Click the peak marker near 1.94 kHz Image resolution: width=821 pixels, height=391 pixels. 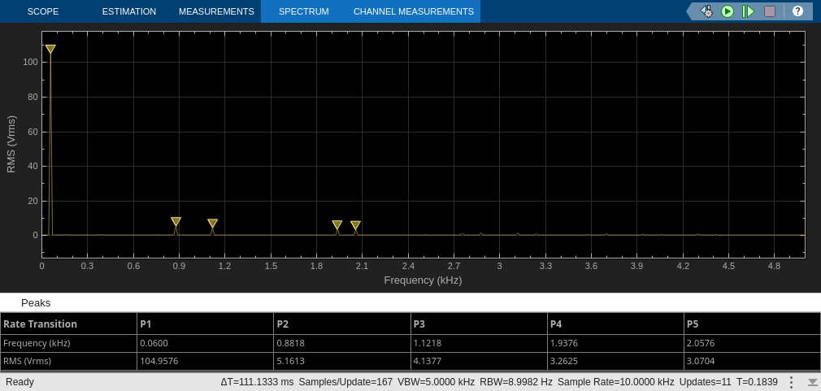pos(337,224)
